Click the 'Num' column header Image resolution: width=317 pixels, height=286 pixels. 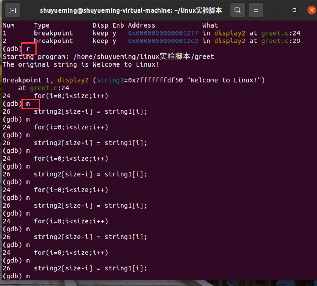(8, 25)
